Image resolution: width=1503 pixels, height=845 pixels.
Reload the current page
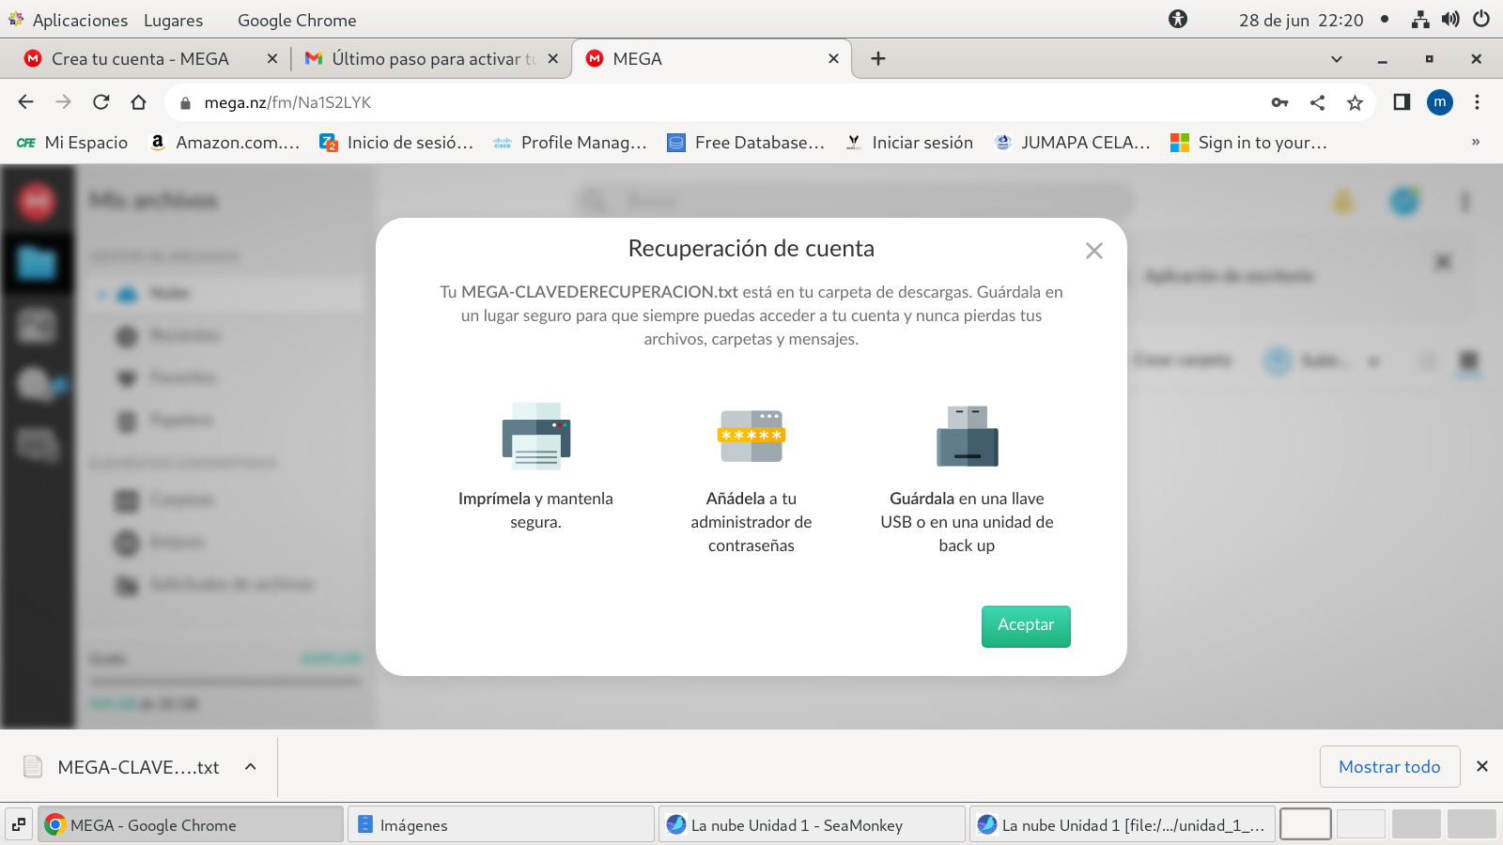(101, 102)
